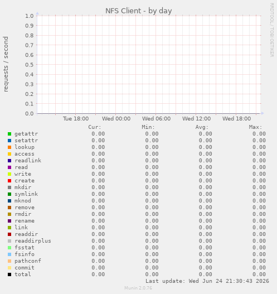The width and height of the screenshot is (277, 294).
Task: Click the black total legend swatch
Action: 9,274
